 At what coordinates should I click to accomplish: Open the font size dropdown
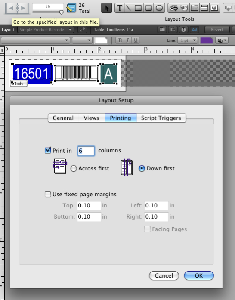pos(82,40)
